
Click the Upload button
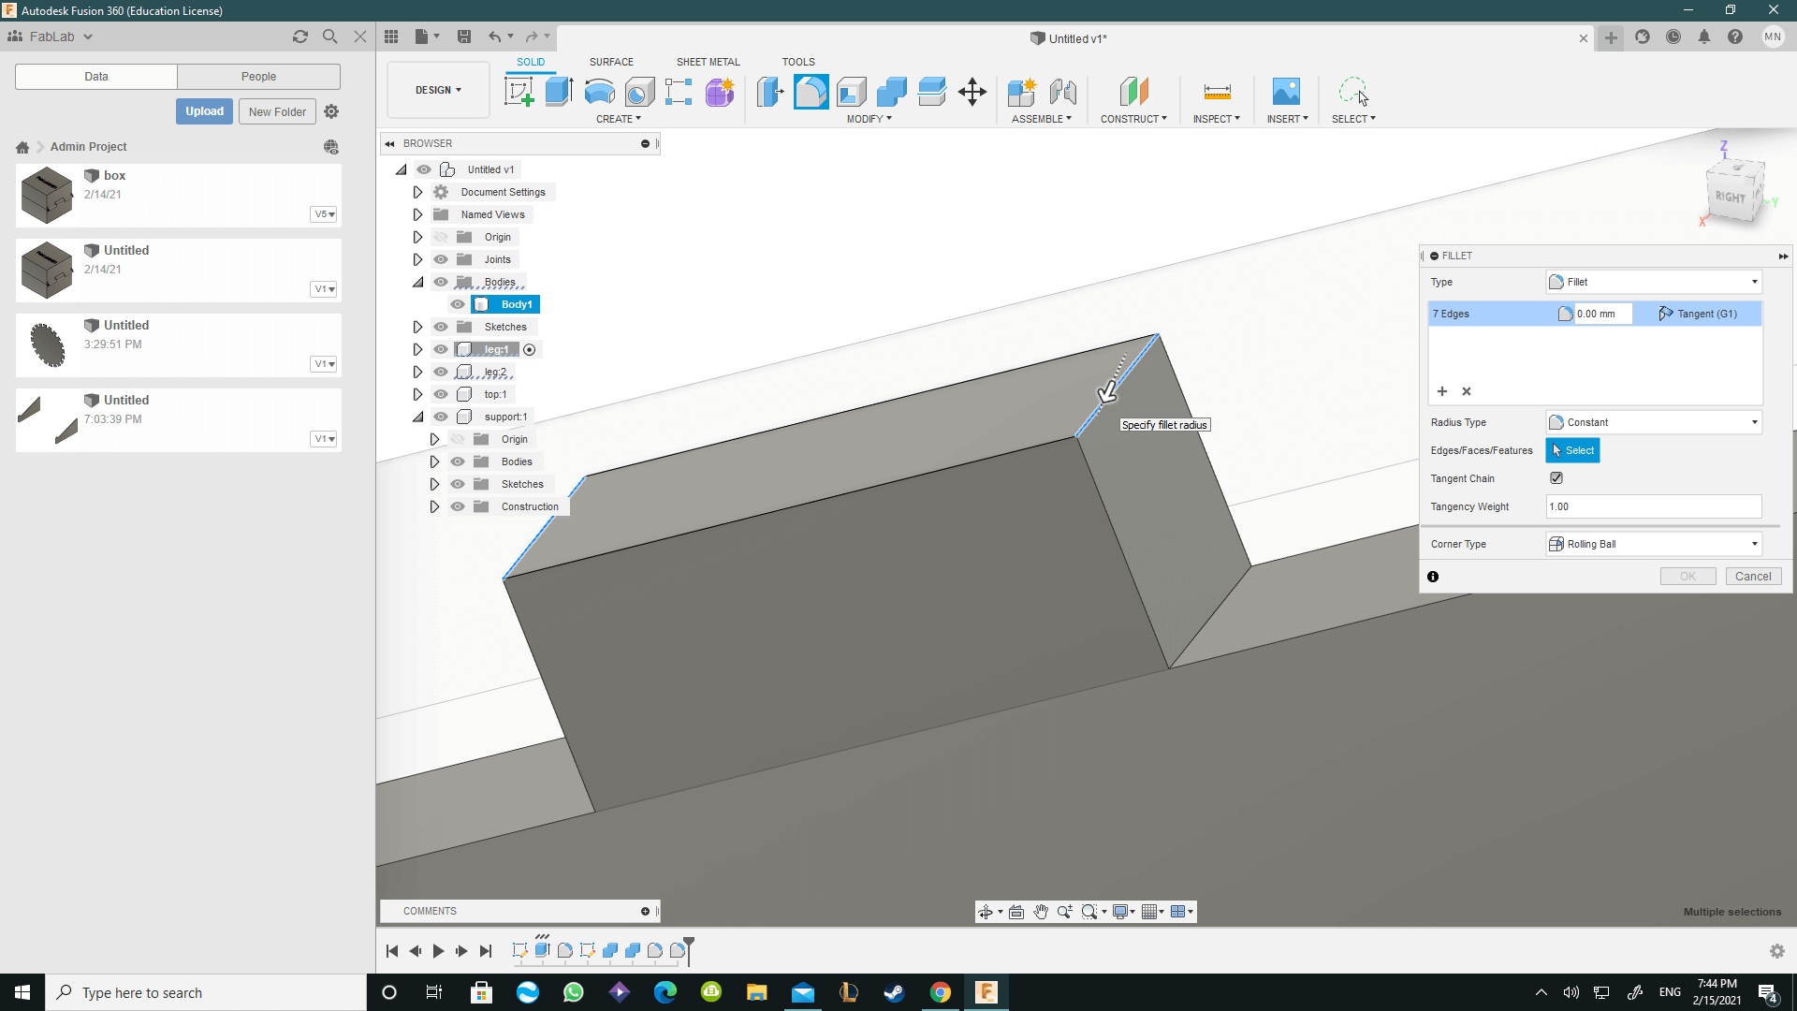point(204,111)
